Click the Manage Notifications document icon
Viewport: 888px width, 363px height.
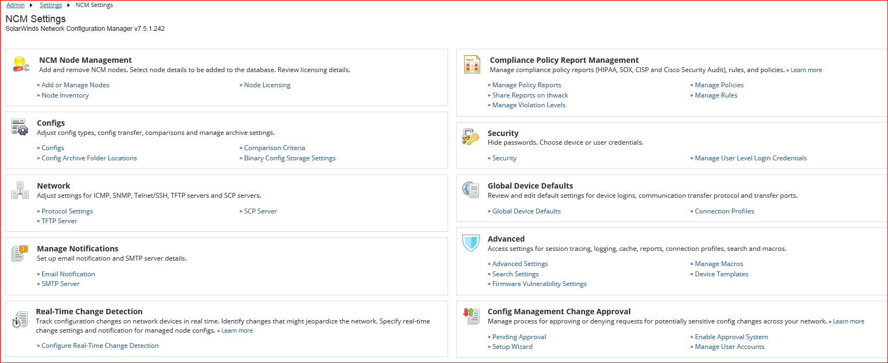[20, 253]
